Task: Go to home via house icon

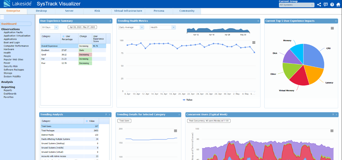Action: pos(338,5)
